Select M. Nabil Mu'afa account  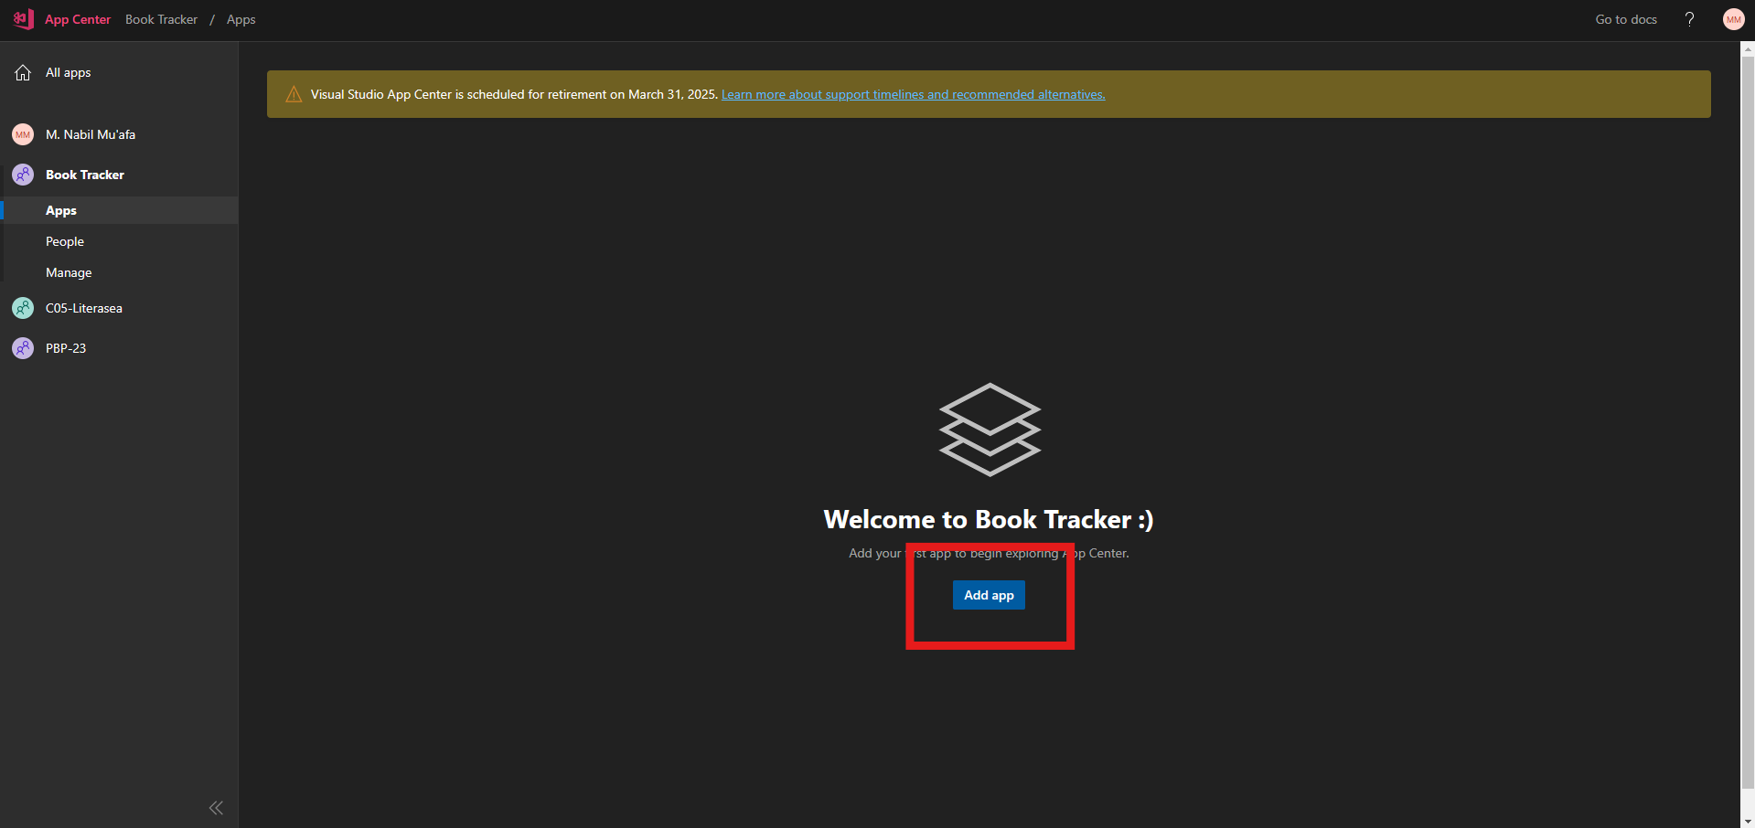click(x=91, y=134)
